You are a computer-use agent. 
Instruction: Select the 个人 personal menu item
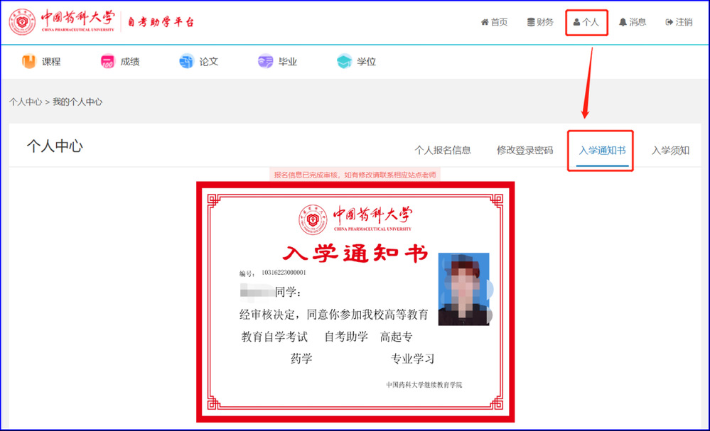586,22
